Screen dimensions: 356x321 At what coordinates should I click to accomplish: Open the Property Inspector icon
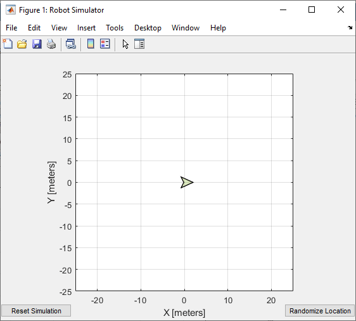coord(139,44)
